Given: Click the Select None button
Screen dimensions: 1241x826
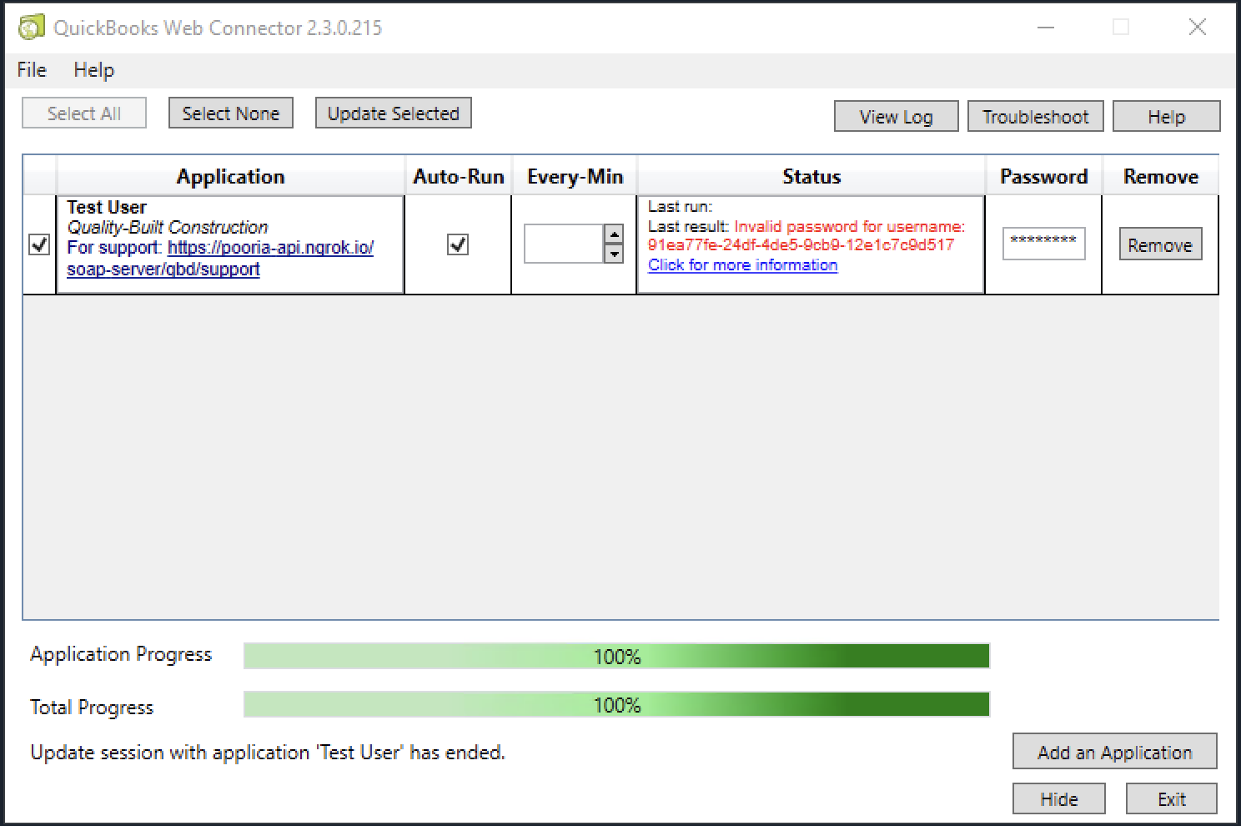Looking at the screenshot, I should [231, 113].
